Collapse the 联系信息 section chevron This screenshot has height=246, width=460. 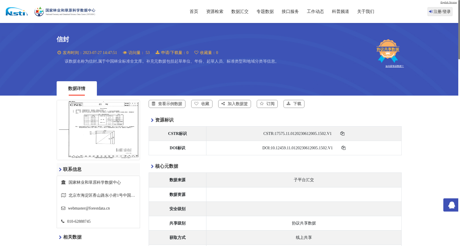[60, 169]
